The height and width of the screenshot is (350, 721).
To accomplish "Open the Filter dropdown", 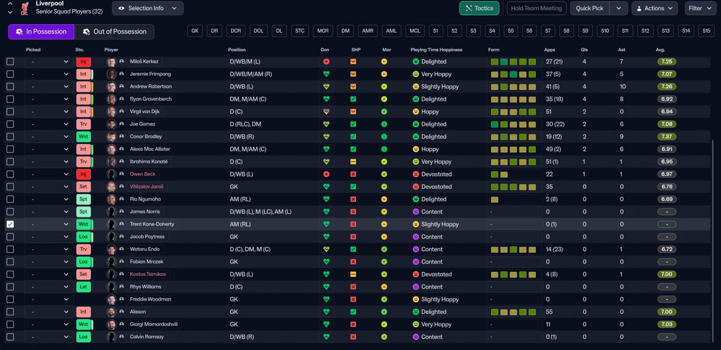I will point(700,8).
